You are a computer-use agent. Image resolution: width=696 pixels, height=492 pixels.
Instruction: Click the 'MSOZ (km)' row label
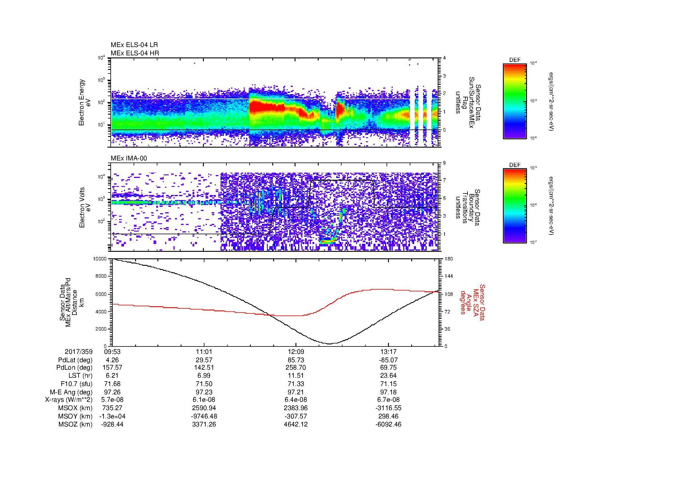click(75, 424)
